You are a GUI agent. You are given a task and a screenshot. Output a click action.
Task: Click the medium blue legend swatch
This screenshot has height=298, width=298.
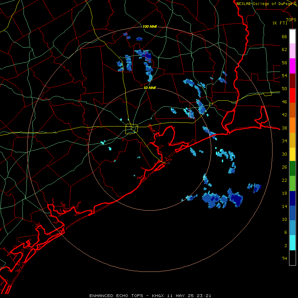click(x=292, y=213)
